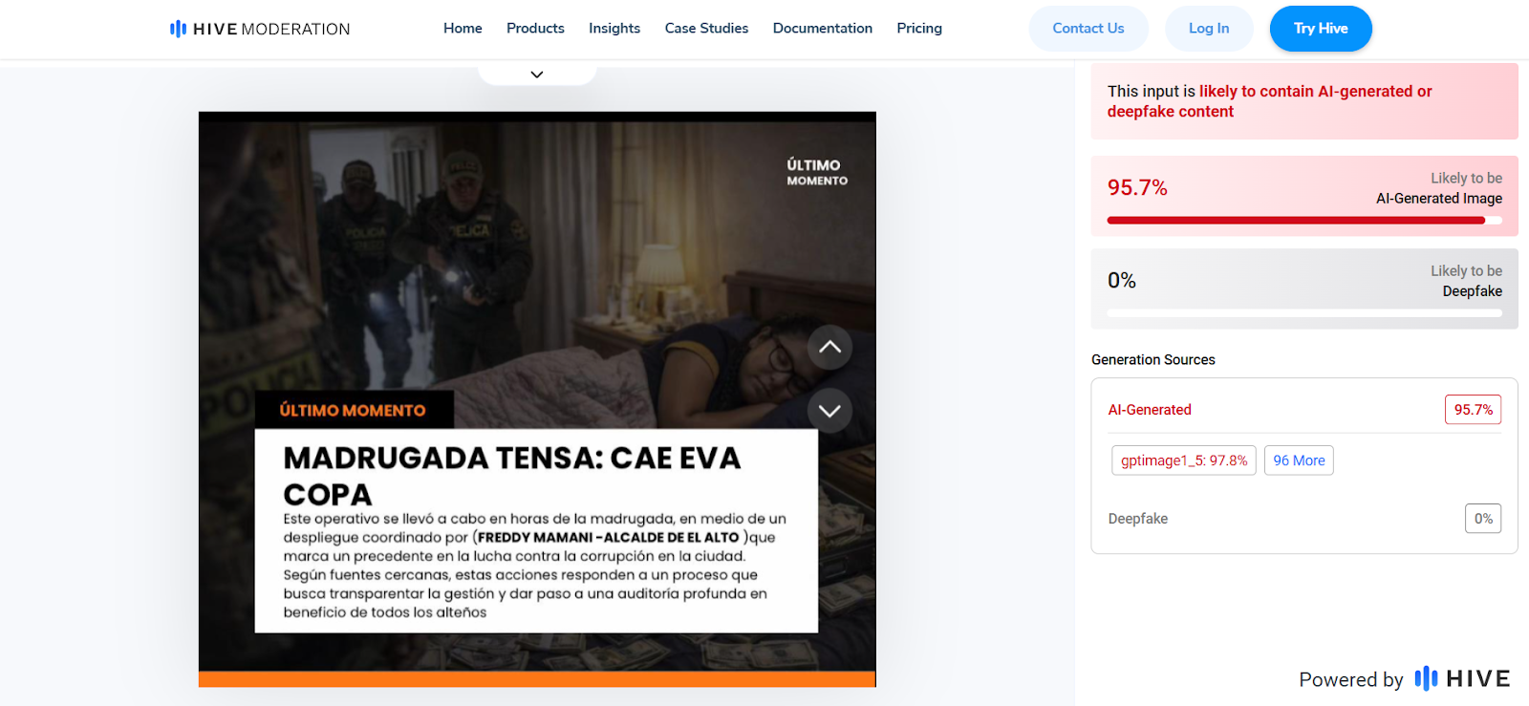Click the AI-Generated Image red progress bar
This screenshot has width=1529, height=706.
1295,221
